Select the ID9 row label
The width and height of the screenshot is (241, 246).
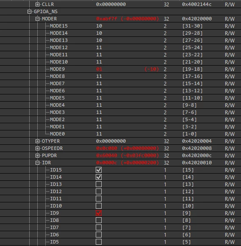(x=55, y=213)
